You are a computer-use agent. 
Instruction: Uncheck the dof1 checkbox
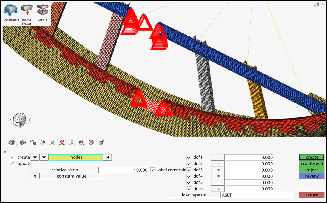pyautogui.click(x=189, y=157)
